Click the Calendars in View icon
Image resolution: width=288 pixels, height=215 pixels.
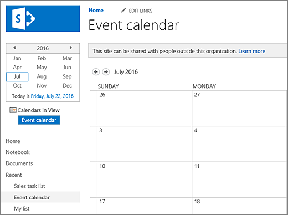(13, 110)
